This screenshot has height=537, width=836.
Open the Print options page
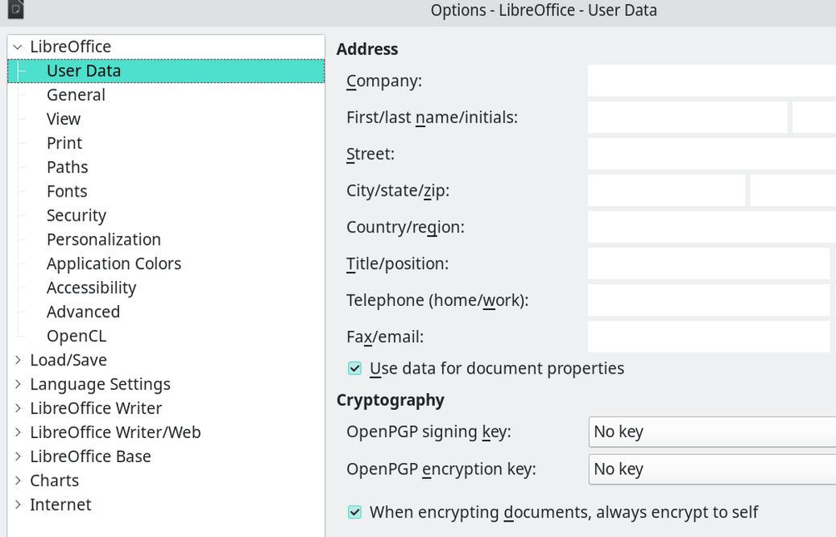(x=64, y=143)
